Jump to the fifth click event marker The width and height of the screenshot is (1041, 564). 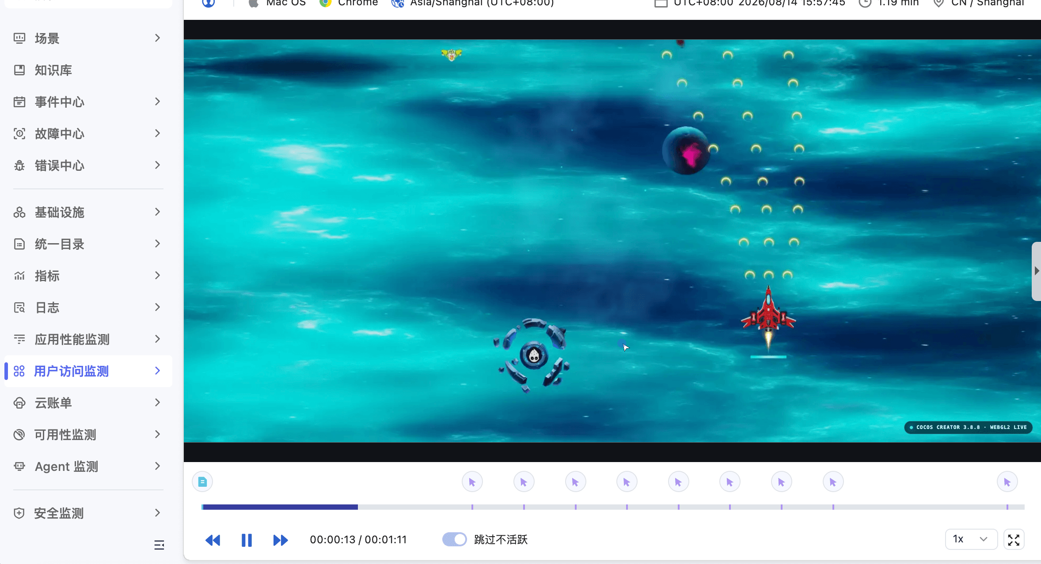[678, 482]
